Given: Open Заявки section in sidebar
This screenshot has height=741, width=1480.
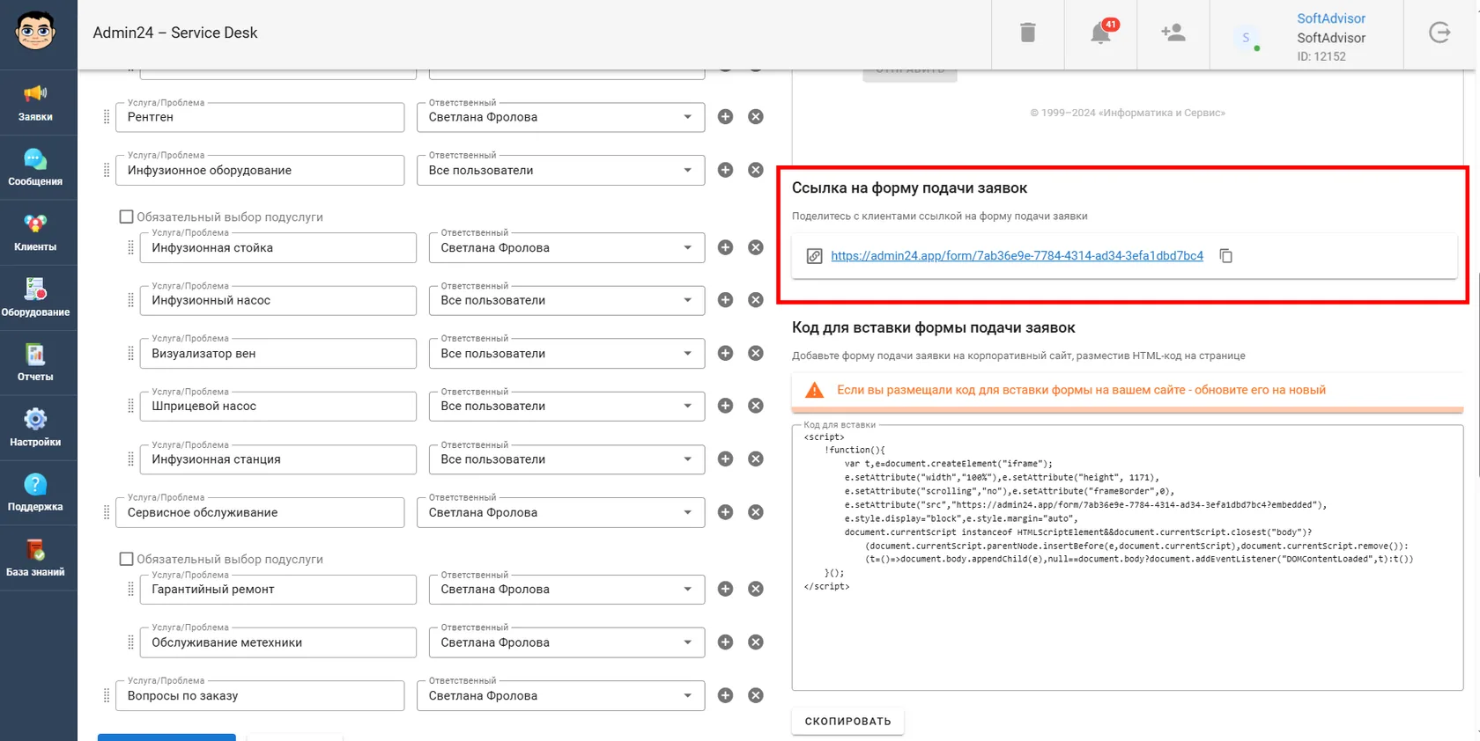Looking at the screenshot, I should pyautogui.click(x=35, y=103).
